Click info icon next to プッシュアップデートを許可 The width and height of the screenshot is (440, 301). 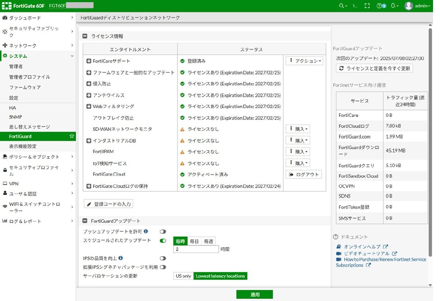(x=146, y=231)
